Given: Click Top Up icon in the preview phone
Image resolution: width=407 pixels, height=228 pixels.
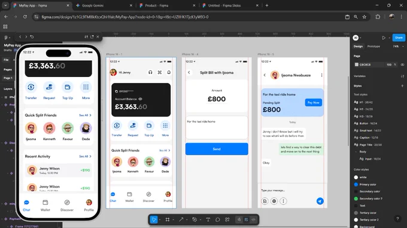Looking at the screenshot, I should [x=68, y=87].
